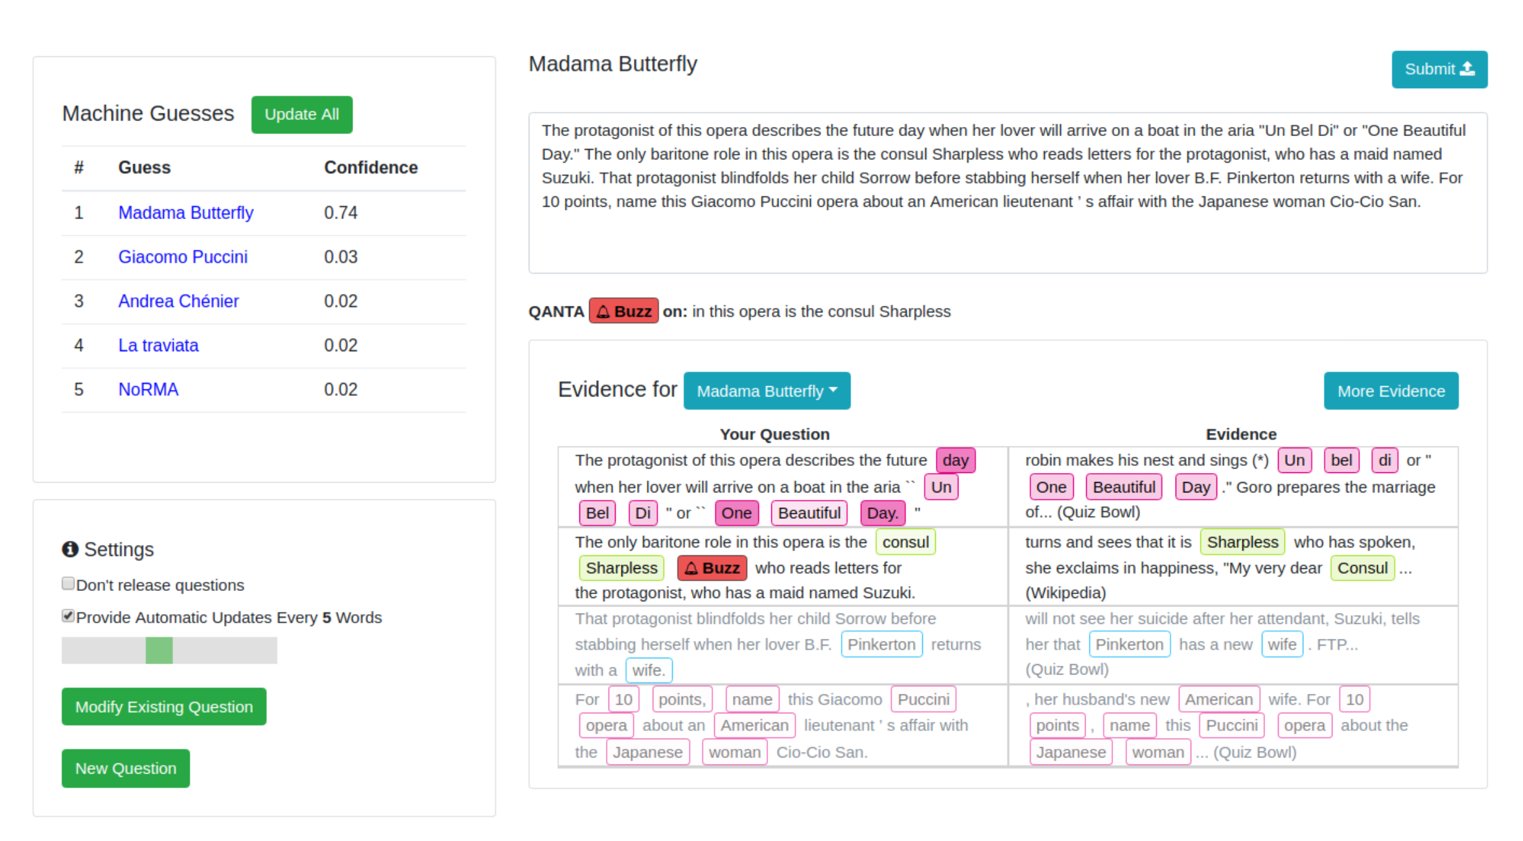Toggle the Don't release questions checkbox
Image resolution: width=1523 pixels, height=841 pixels.
coord(68,584)
